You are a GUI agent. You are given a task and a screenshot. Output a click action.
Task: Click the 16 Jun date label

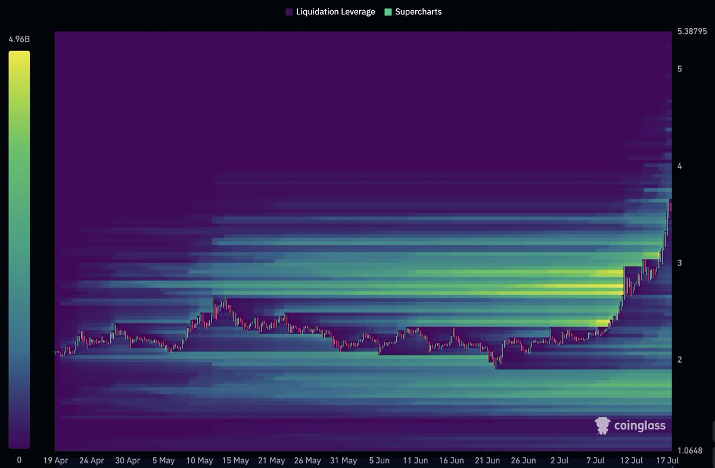click(452, 461)
